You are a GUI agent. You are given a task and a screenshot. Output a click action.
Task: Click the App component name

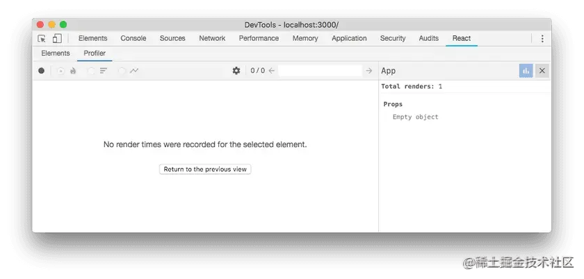388,71
